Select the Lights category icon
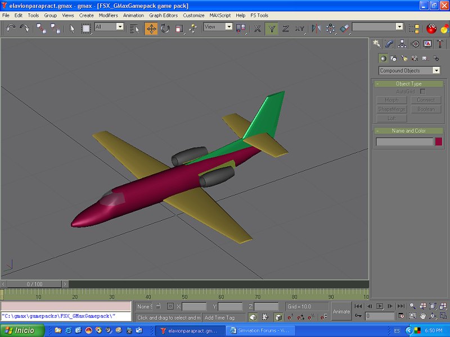 [x=404, y=58]
